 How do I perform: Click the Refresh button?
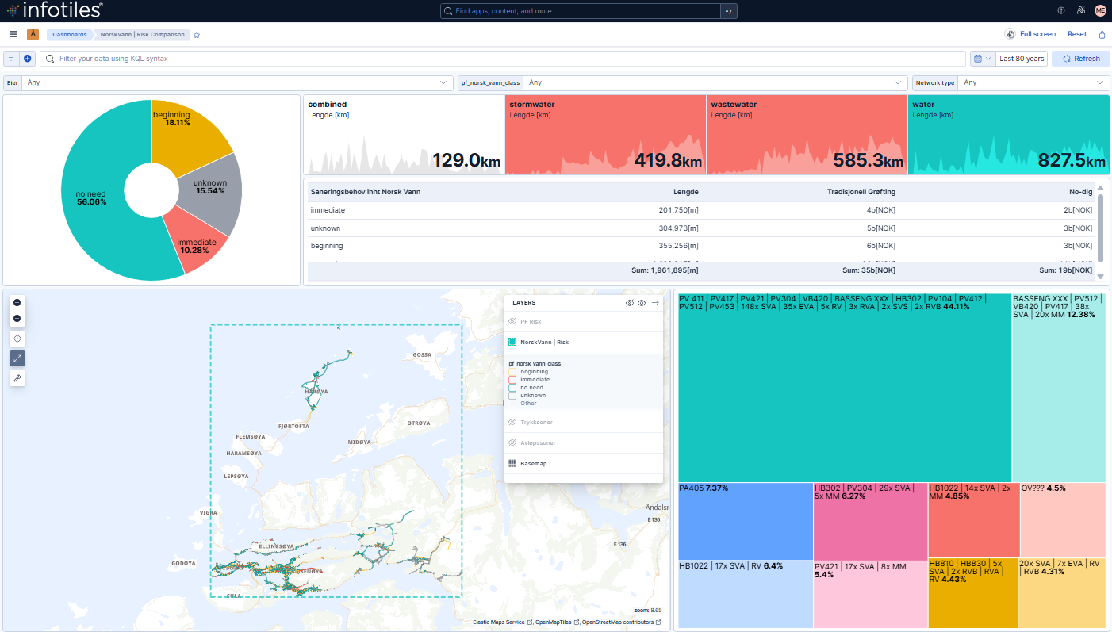point(1080,58)
